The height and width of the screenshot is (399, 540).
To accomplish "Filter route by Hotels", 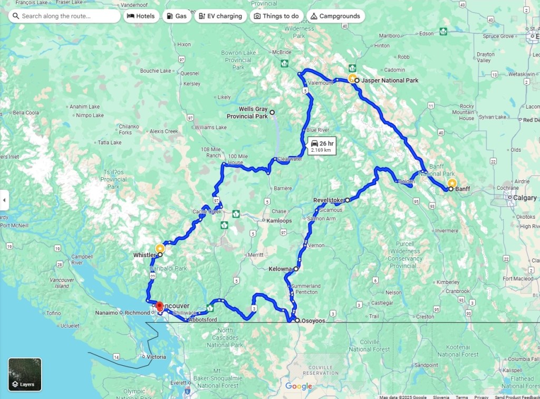I will coord(141,16).
